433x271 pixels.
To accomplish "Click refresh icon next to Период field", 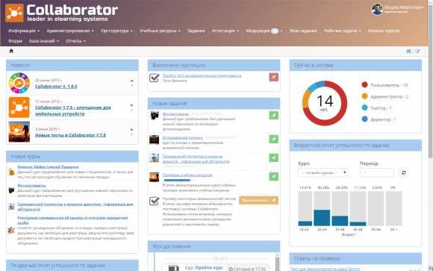I will coord(404,172).
